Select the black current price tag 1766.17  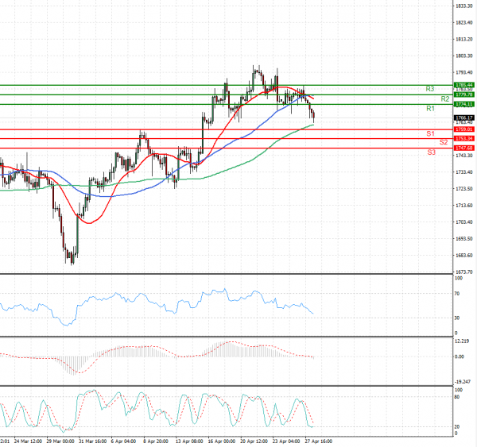[x=464, y=118]
